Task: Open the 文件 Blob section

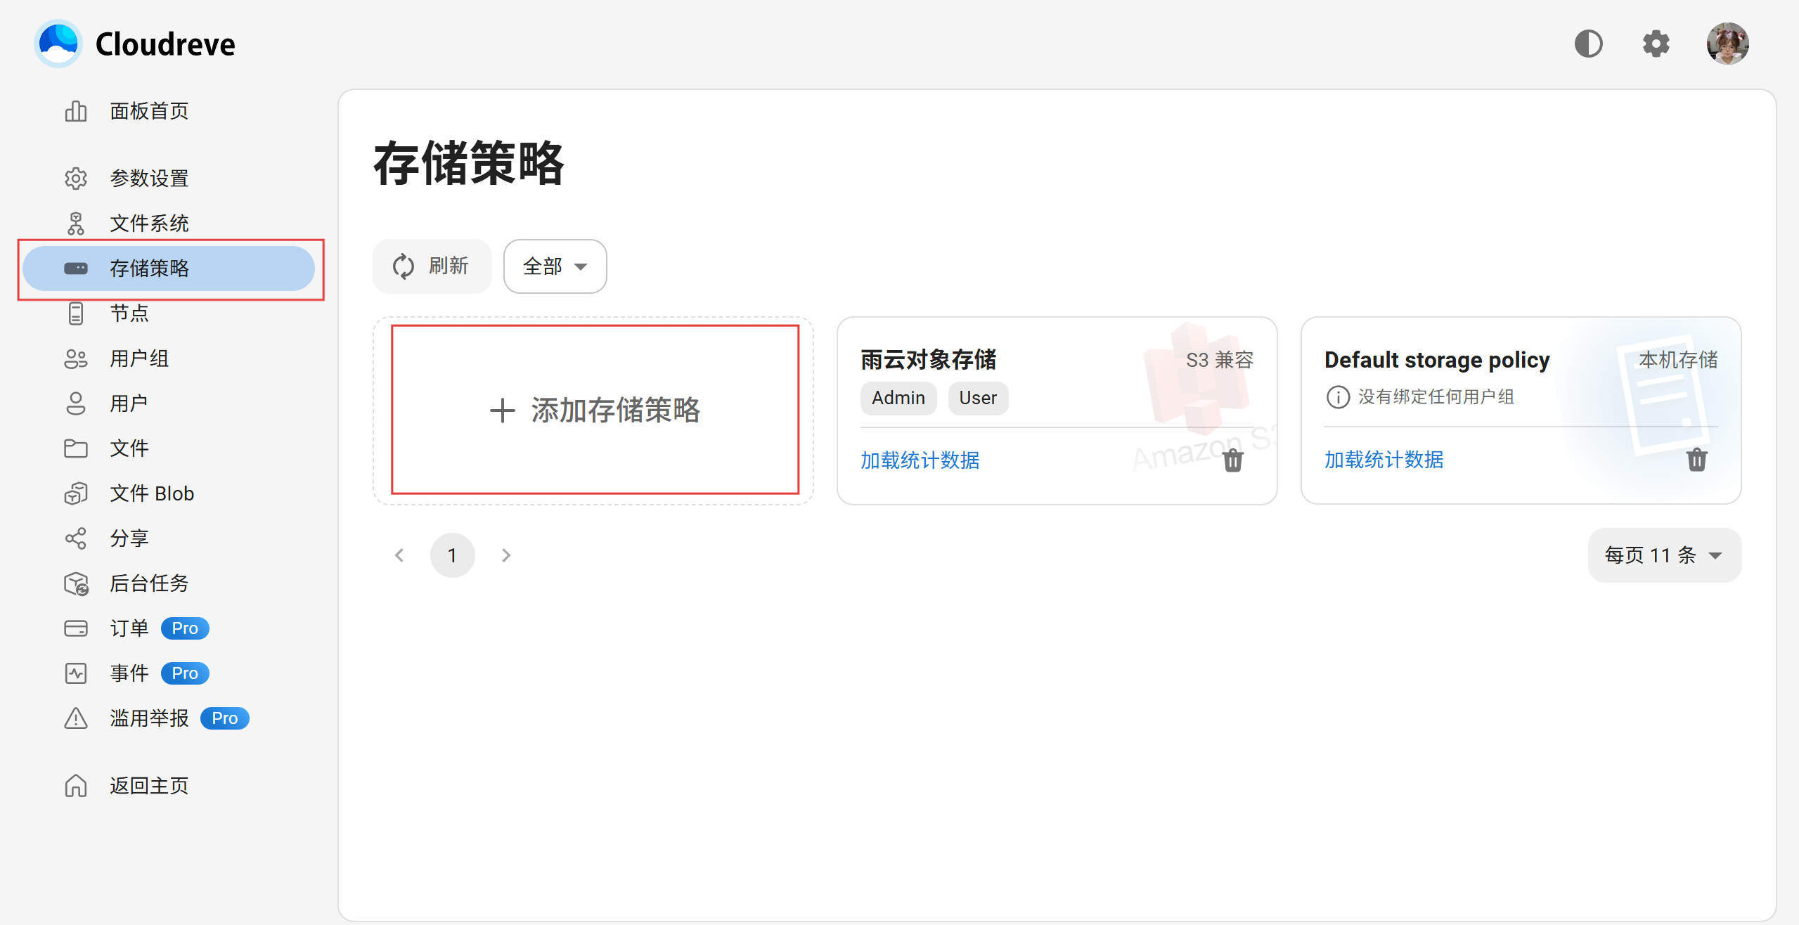Action: [x=152, y=493]
